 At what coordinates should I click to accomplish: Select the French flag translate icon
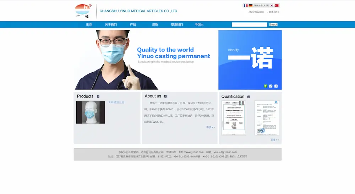click(x=246, y=5)
